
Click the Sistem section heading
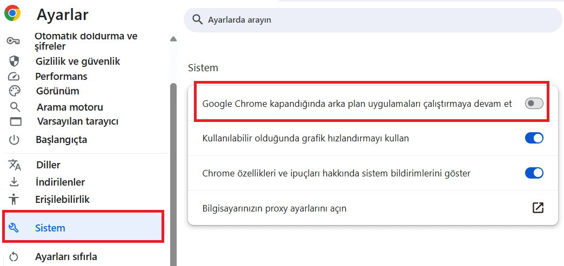point(203,67)
